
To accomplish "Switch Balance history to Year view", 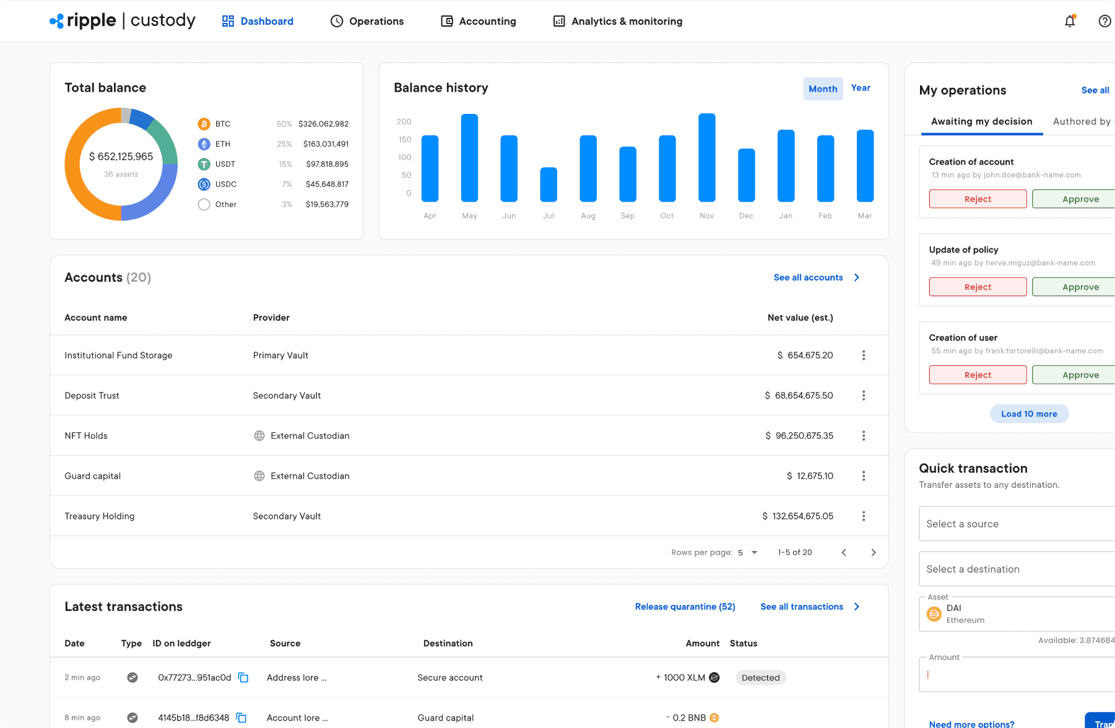I will pyautogui.click(x=861, y=88).
